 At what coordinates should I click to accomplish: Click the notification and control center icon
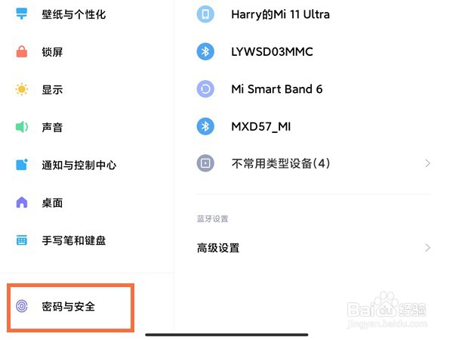click(22, 165)
